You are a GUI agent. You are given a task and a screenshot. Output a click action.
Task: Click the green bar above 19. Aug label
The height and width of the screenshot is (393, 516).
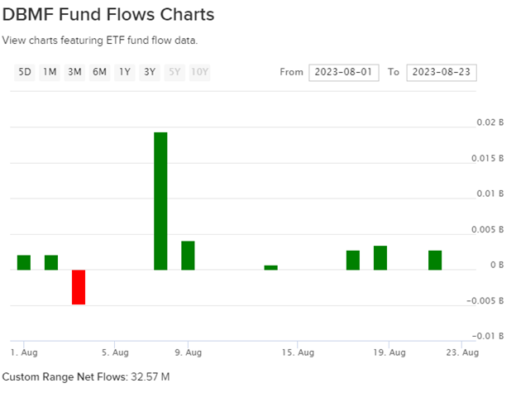tap(380, 258)
